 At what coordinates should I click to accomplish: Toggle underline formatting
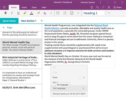[18, 13]
